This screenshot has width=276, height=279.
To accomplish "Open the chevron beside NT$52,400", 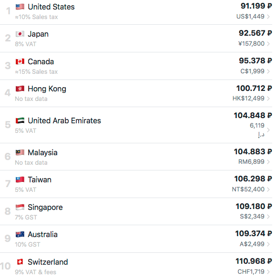I will [x=268, y=189].
